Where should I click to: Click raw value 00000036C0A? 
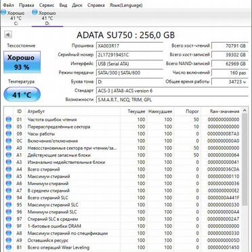224,169
